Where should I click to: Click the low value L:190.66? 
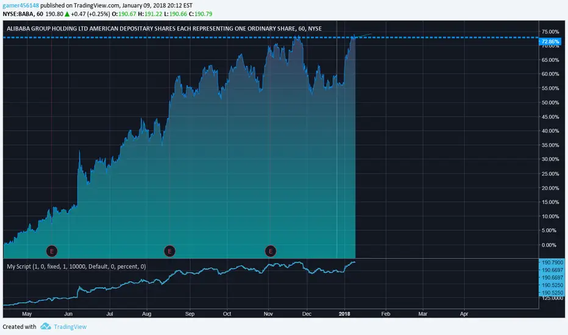pos(176,14)
